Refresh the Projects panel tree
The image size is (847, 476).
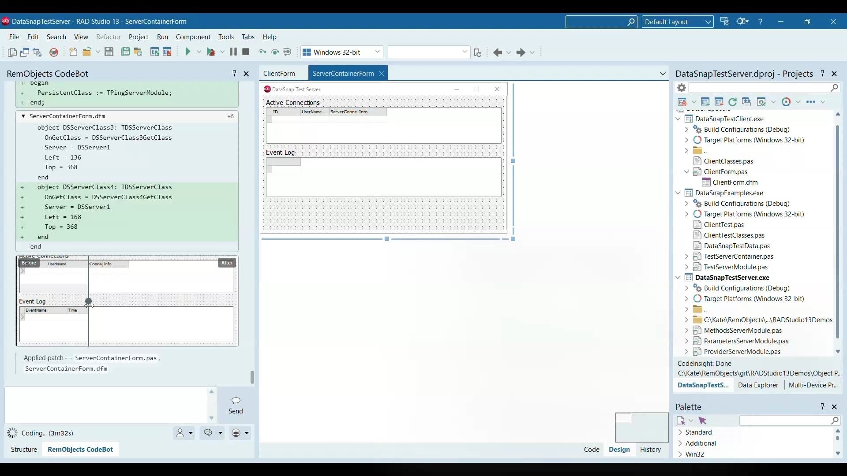(x=733, y=102)
